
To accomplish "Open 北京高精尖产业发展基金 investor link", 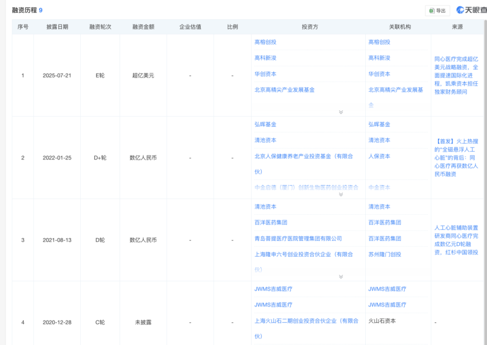I will (x=285, y=90).
